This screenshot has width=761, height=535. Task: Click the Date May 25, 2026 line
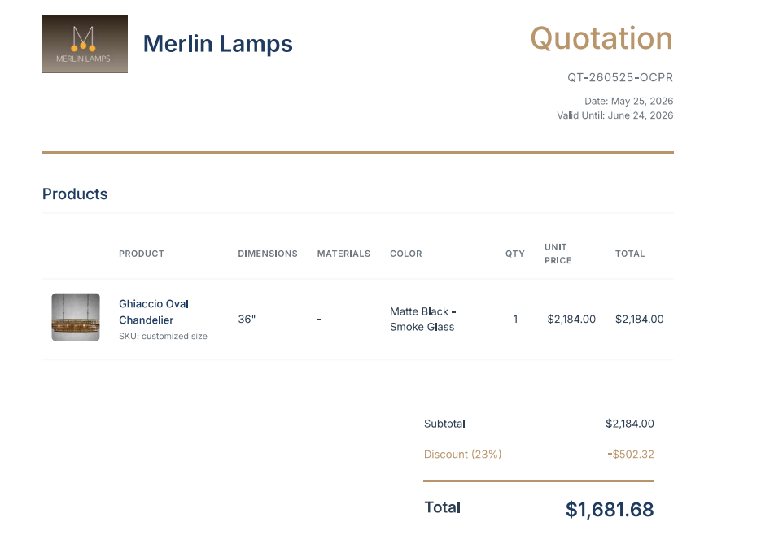click(x=628, y=101)
